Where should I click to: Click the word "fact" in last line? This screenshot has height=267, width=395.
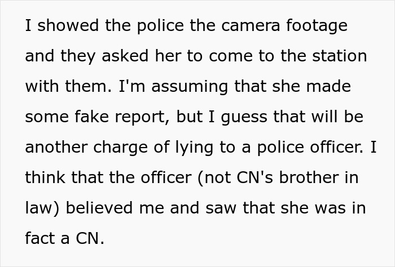[40, 238]
